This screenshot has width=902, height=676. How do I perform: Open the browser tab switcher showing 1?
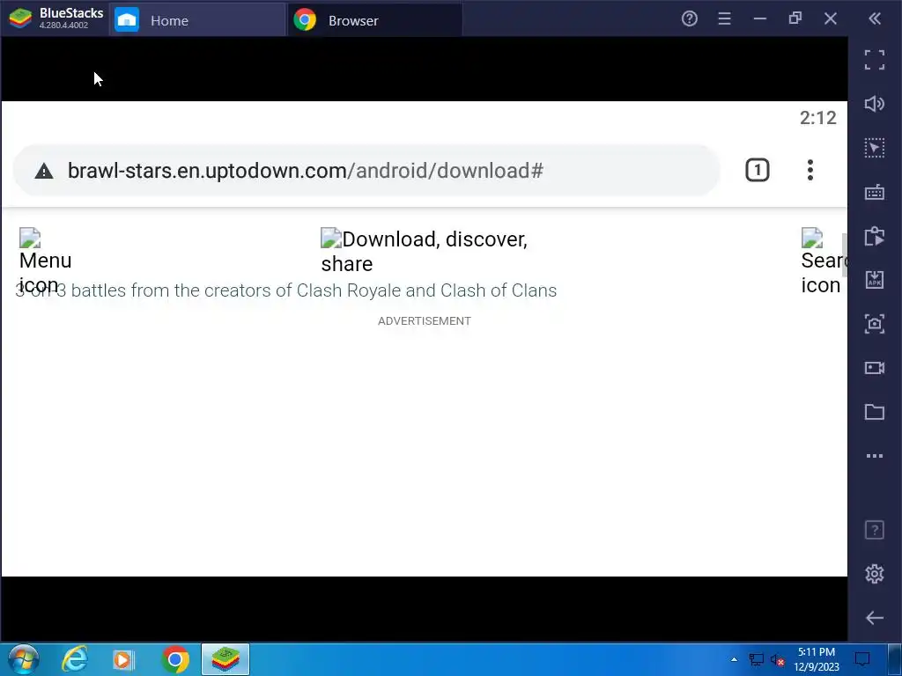[x=757, y=170]
